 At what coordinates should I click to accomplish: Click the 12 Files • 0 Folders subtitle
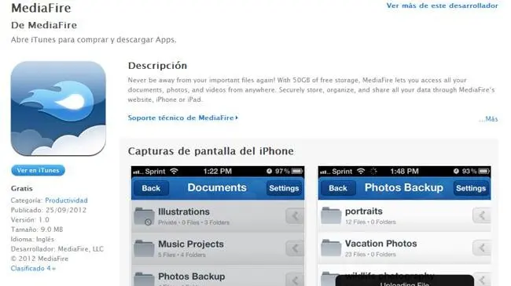click(x=370, y=222)
